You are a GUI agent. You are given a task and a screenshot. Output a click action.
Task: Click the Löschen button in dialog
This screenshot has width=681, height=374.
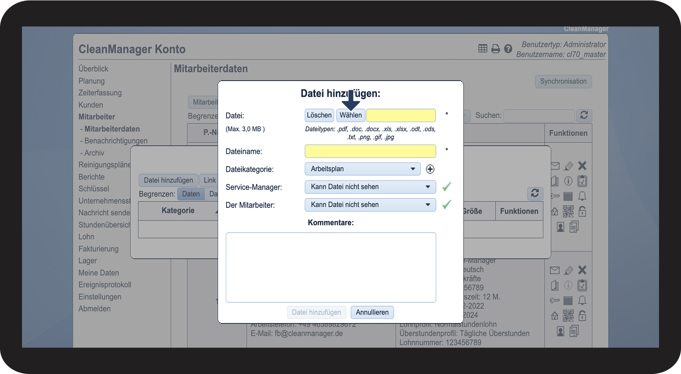pyautogui.click(x=319, y=115)
